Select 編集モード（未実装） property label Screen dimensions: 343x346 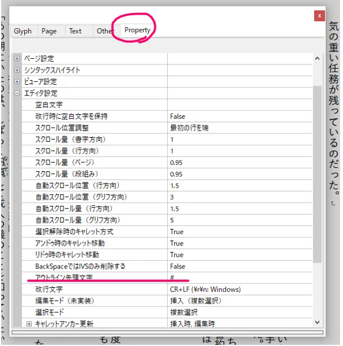tap(65, 301)
